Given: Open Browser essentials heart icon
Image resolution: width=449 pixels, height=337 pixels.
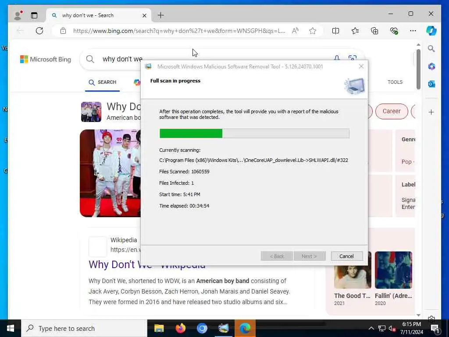Looking at the screenshot, I should pos(394,31).
